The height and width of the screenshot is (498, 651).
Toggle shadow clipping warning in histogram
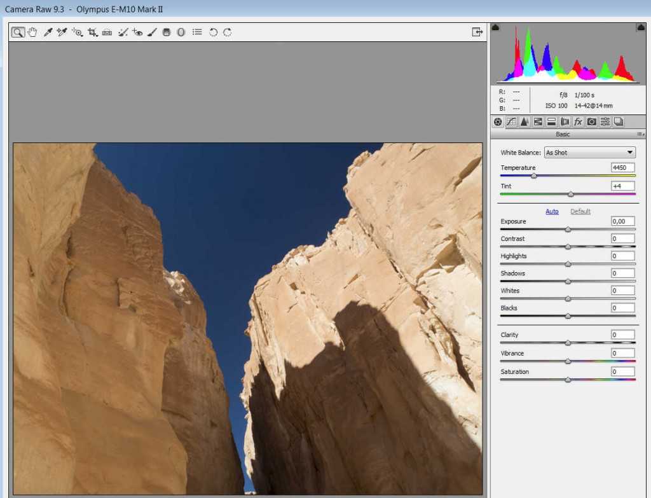(496, 27)
